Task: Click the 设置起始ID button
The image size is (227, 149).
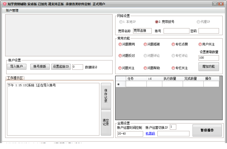Action: (61, 67)
